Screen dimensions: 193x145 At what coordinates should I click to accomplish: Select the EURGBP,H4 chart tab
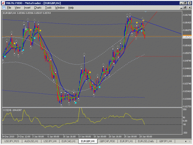(88, 141)
